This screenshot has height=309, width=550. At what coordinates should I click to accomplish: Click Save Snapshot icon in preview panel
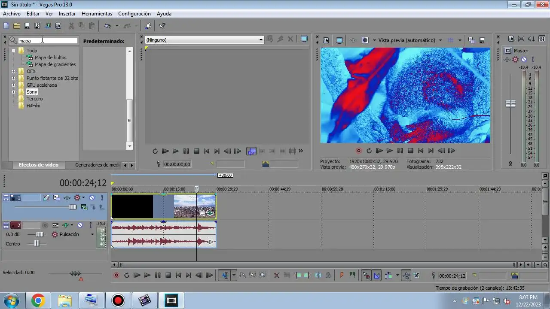pos(482,40)
